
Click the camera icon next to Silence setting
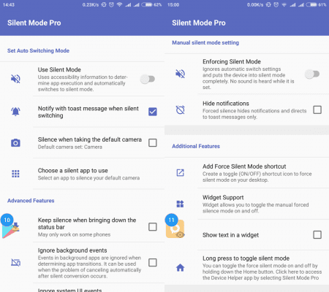(15, 143)
